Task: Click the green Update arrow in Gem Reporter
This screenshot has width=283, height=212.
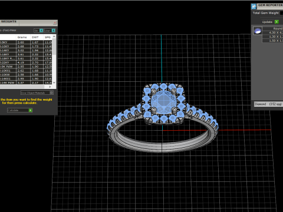Action: tap(277, 22)
